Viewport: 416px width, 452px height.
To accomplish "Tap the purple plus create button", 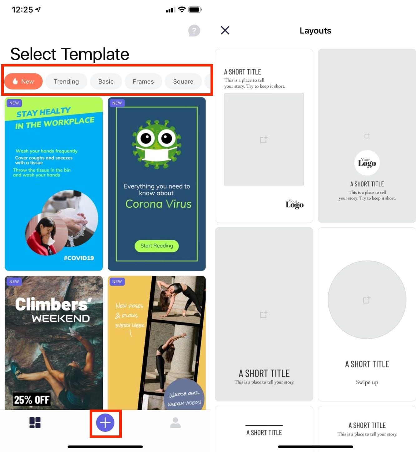I will pyautogui.click(x=105, y=423).
